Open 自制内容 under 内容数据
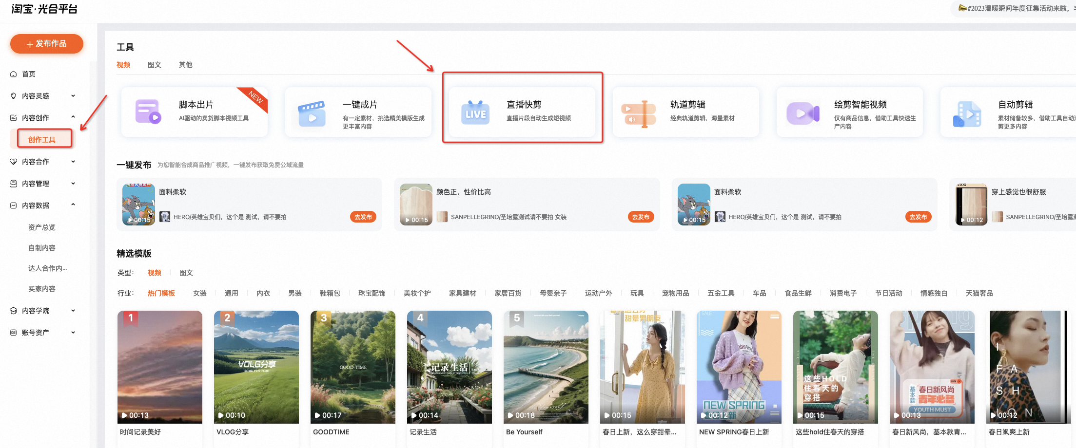The height and width of the screenshot is (448, 1076). pyautogui.click(x=42, y=248)
